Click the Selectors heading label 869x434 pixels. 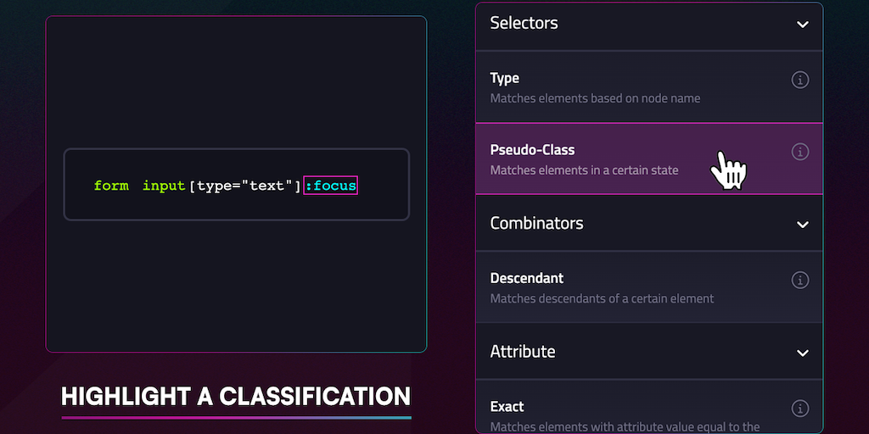pyautogui.click(x=524, y=24)
